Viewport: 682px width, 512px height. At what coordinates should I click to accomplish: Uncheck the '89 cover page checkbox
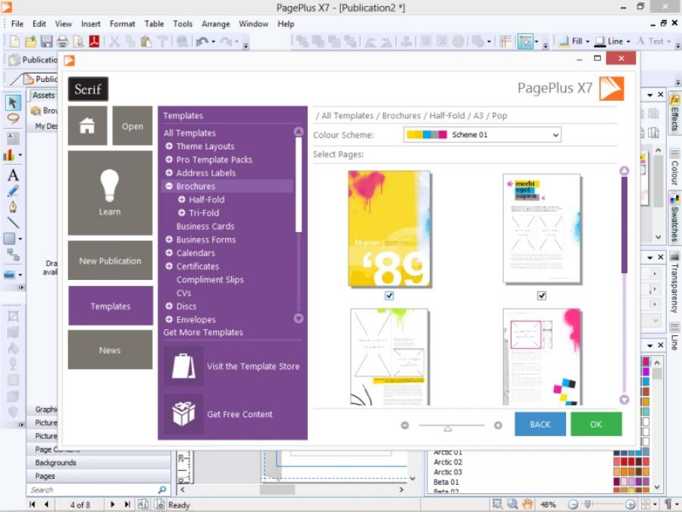(x=389, y=296)
